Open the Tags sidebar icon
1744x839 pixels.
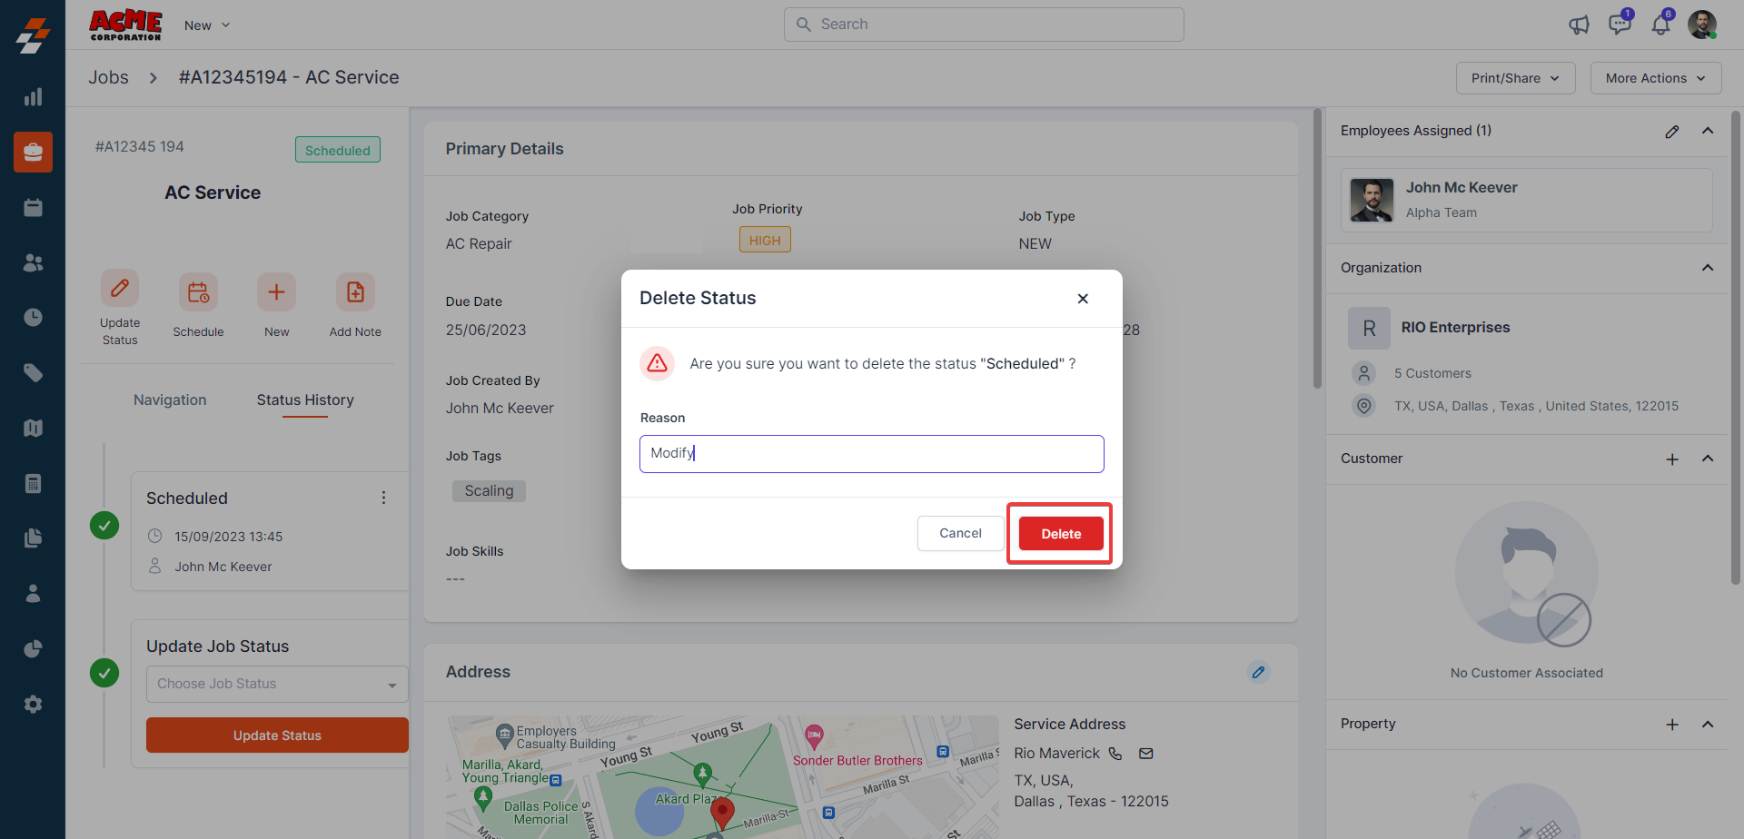(33, 373)
